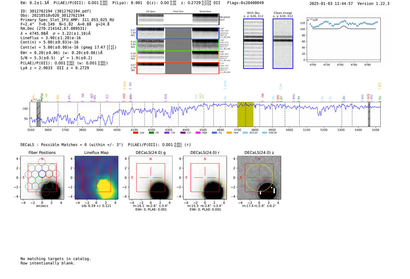The image size is (410, 279).
Task: Click the 's/b: 6.39 +/- 0.121' caption
Action: click(x=96, y=206)
